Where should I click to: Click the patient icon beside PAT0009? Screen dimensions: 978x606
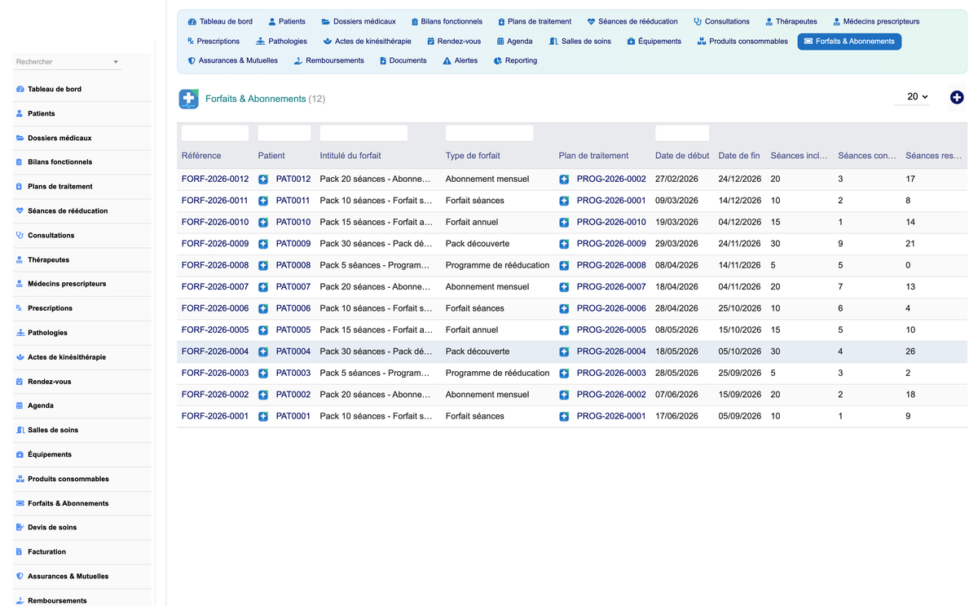[263, 244]
